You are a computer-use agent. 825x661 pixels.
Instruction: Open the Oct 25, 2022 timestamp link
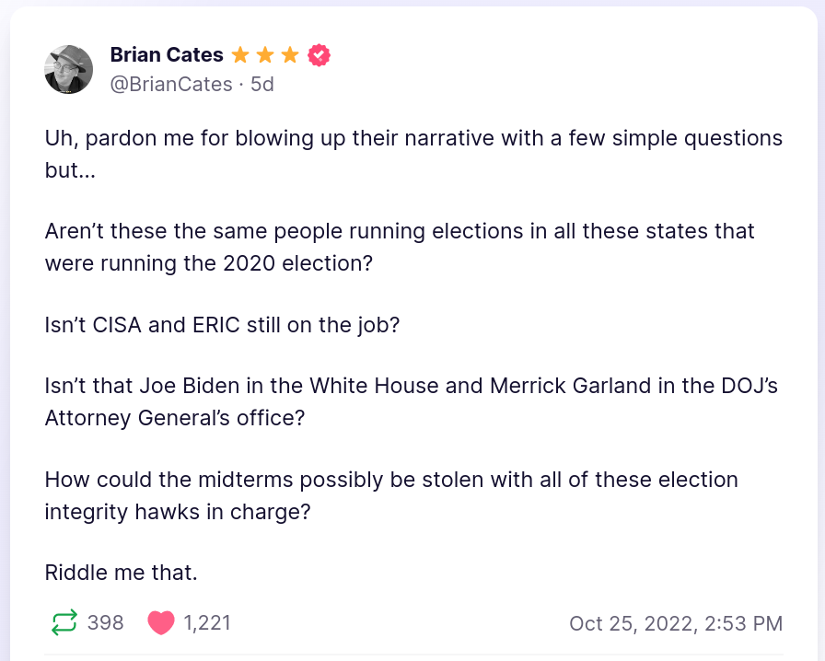676,623
